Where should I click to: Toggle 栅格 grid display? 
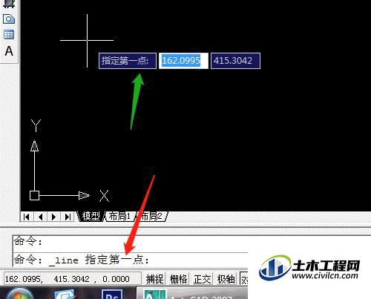tap(179, 279)
